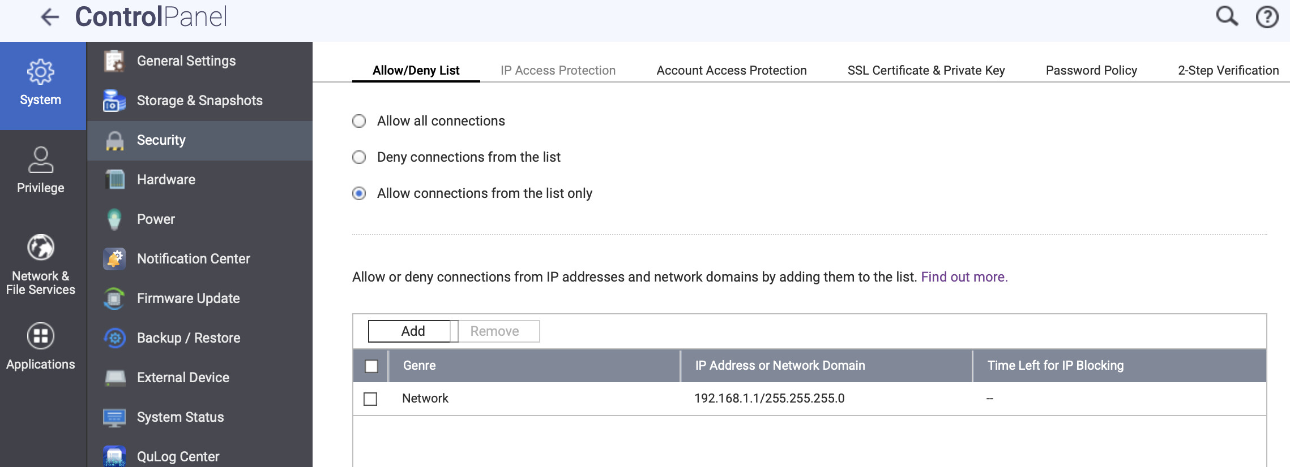Tick the checkbox for the Network row
The height and width of the screenshot is (467, 1290).
[x=370, y=399]
